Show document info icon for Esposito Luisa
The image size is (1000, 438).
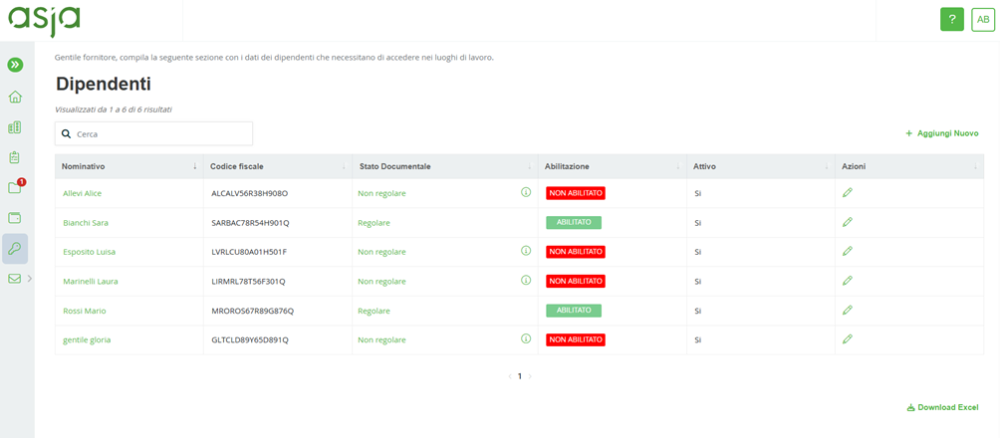526,252
